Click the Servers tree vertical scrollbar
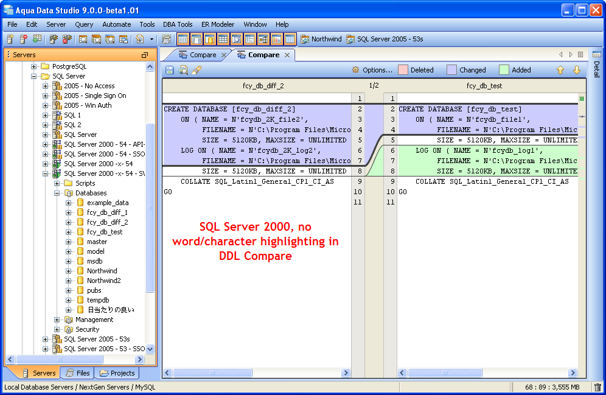This screenshot has height=395, width=606. [x=150, y=208]
